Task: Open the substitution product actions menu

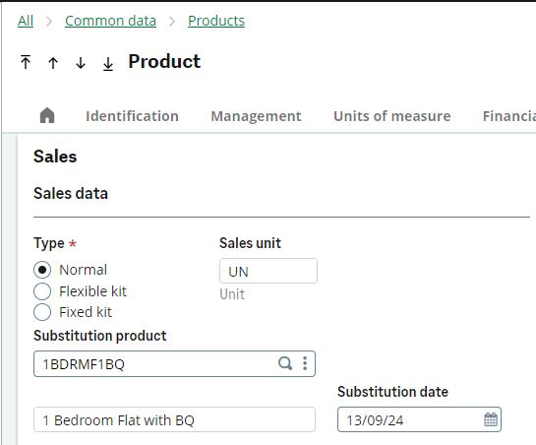Action: (305, 363)
